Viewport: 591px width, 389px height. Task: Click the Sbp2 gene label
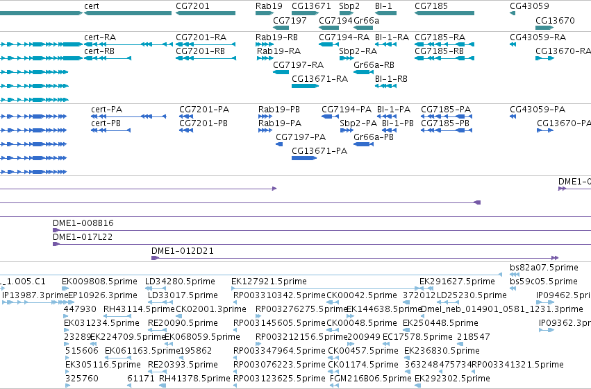pyautogui.click(x=349, y=6)
